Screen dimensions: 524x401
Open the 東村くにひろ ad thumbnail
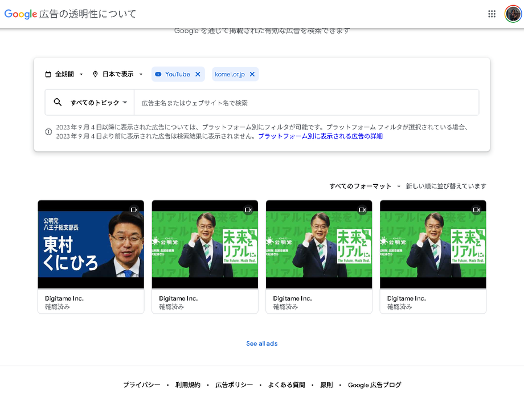pyautogui.click(x=91, y=244)
